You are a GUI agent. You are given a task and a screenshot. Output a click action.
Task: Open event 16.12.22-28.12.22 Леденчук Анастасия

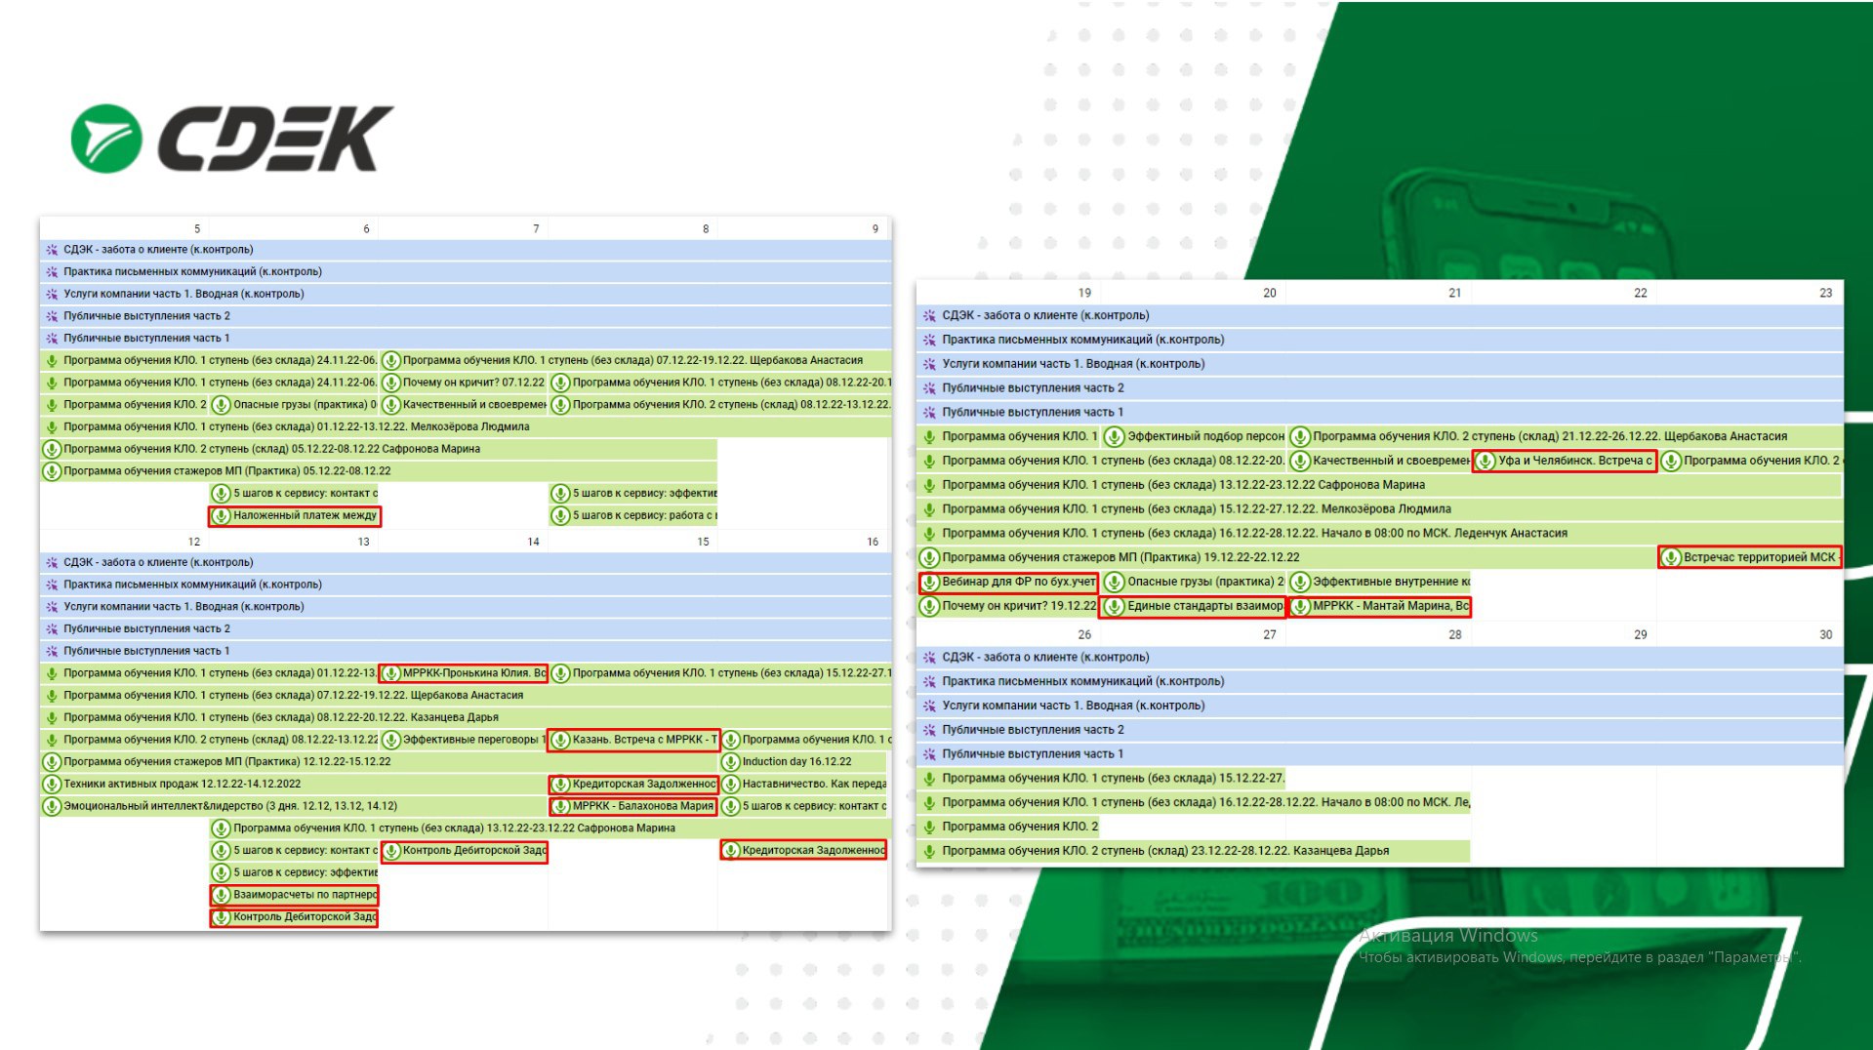[x=1379, y=533]
